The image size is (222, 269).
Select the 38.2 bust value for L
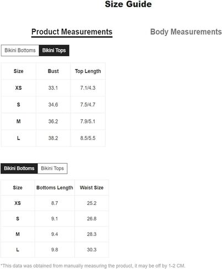[x=53, y=138]
